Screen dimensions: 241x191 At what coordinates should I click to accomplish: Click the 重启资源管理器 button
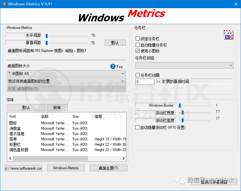tap(214, 182)
